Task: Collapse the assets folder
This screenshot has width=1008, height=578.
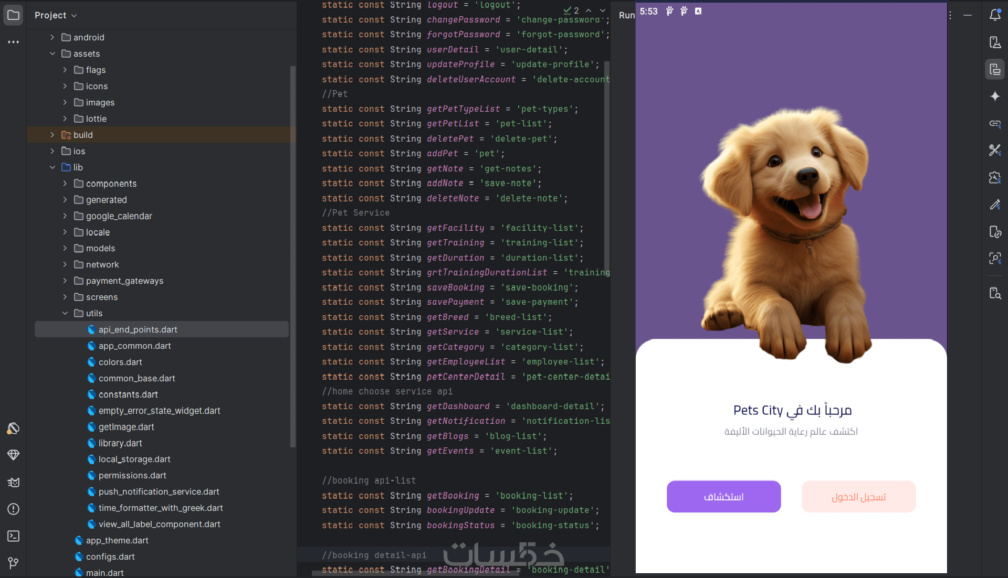Action: pos(52,53)
